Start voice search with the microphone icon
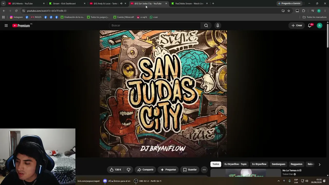 click(x=218, y=25)
